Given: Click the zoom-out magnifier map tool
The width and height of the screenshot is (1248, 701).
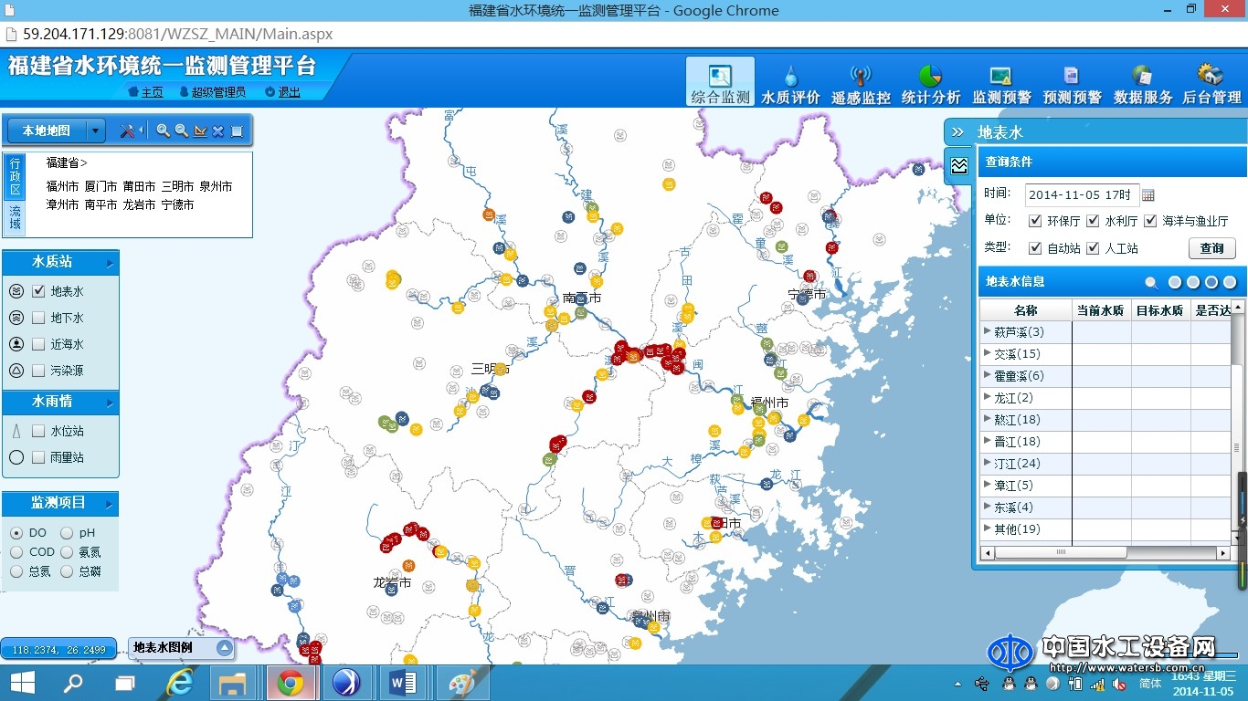Looking at the screenshot, I should tap(181, 131).
